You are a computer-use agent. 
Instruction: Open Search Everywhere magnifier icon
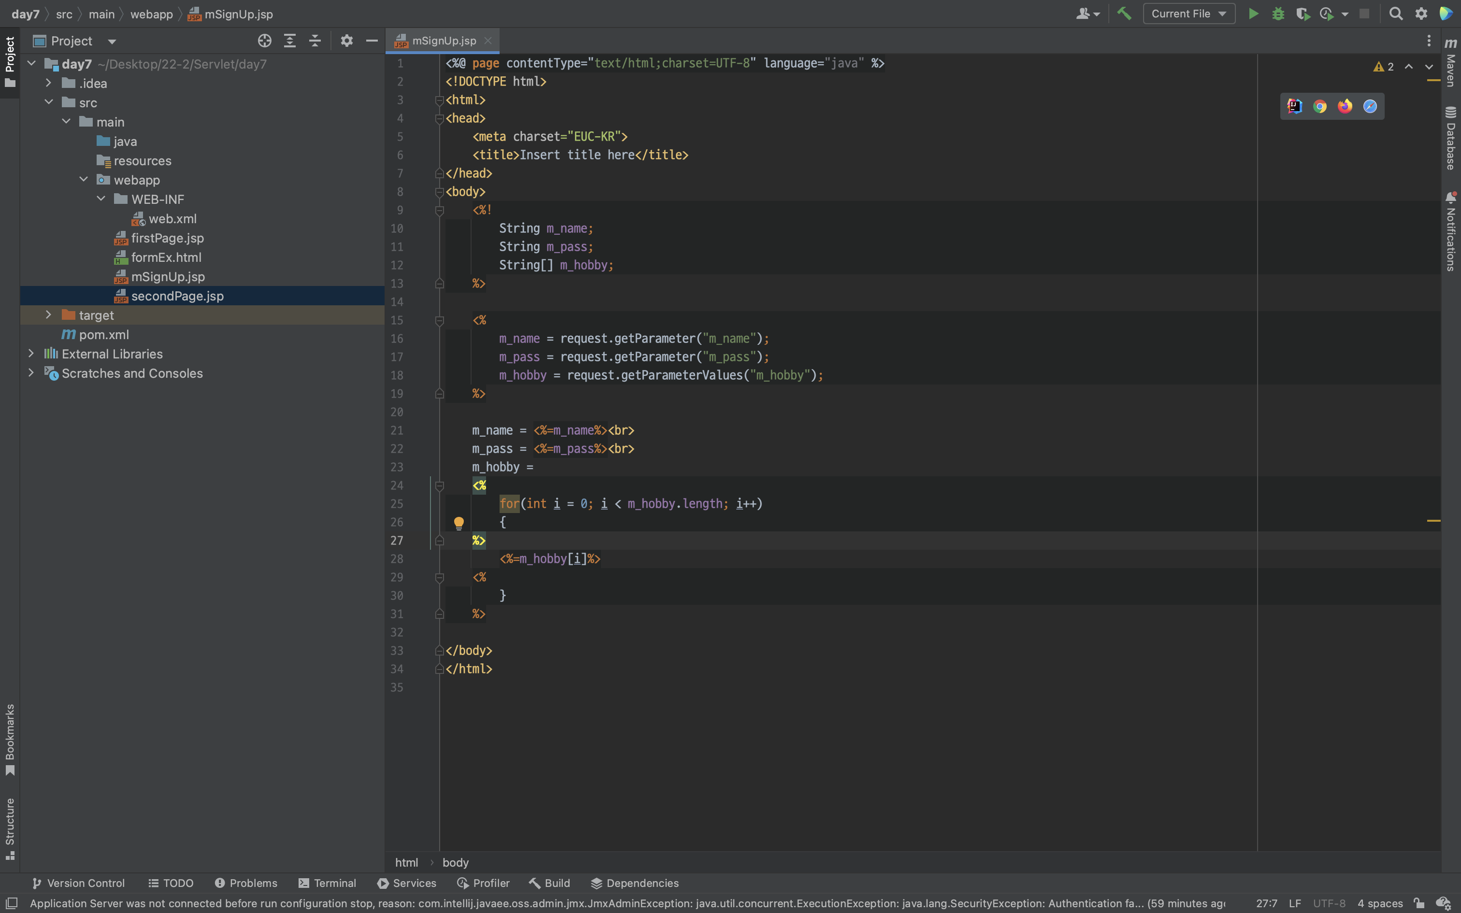[x=1396, y=14]
